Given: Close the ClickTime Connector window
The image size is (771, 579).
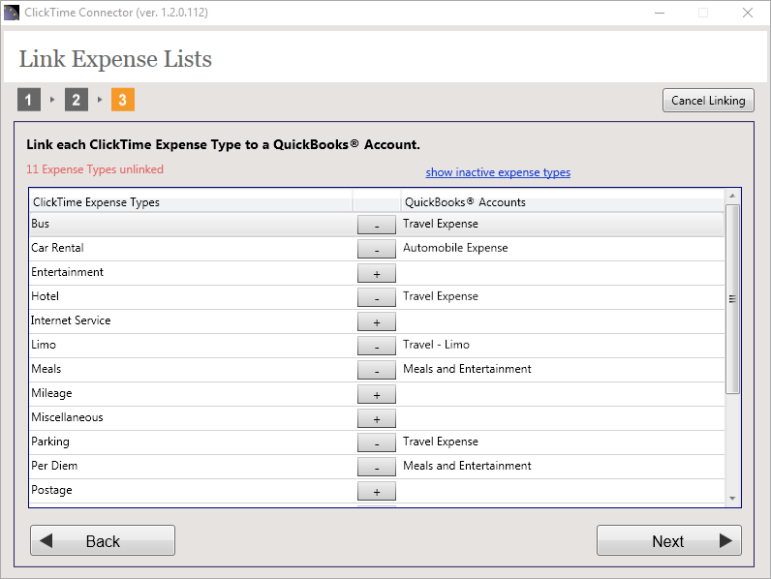Looking at the screenshot, I should (748, 13).
